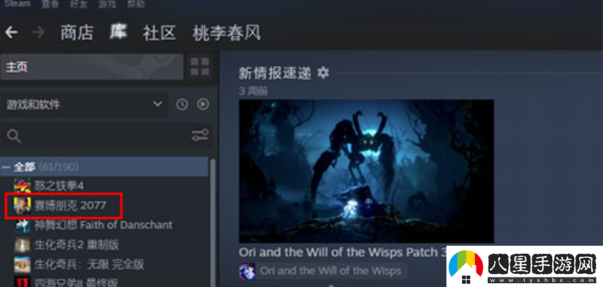
Task: Click the 赛博朋克 2077 game icon
Action: point(23,205)
